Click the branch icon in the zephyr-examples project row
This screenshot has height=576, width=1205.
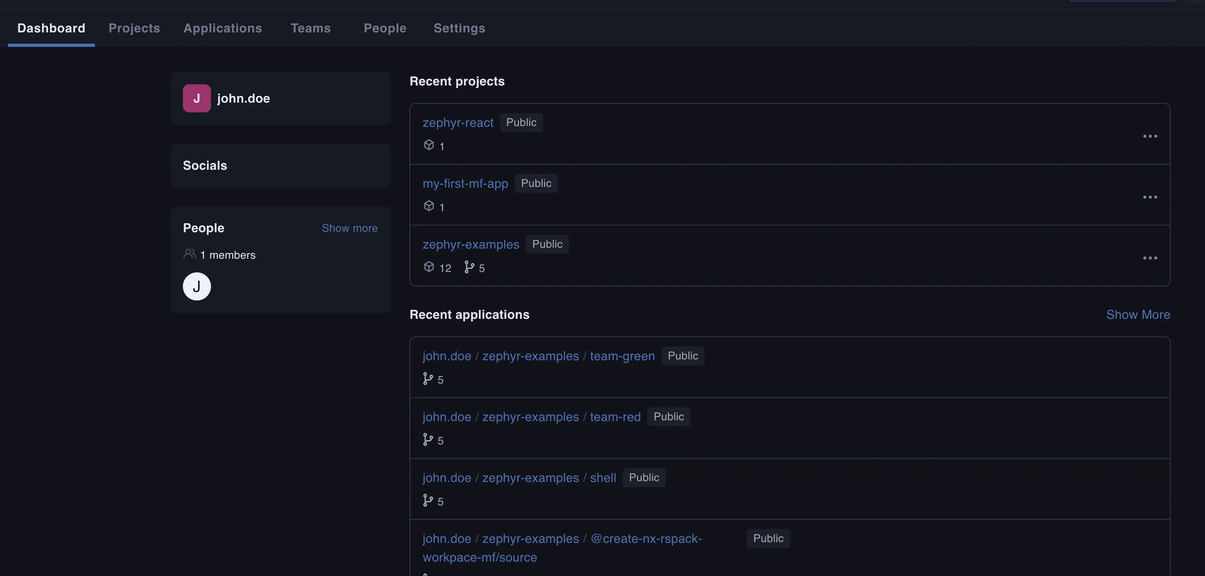click(x=469, y=267)
